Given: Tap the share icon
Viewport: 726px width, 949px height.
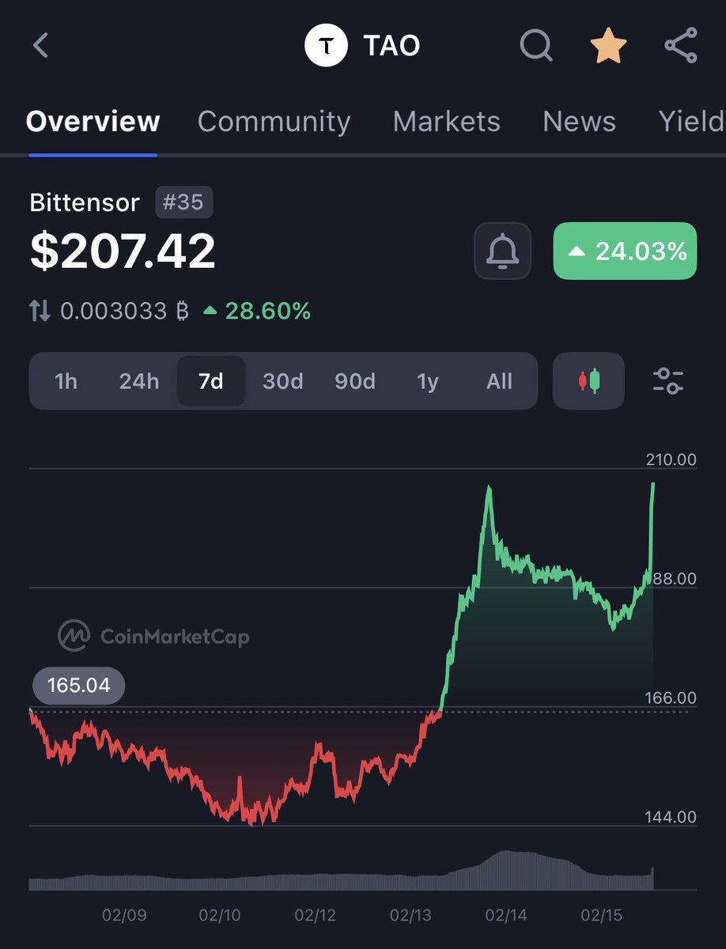Looking at the screenshot, I should coord(680,45).
